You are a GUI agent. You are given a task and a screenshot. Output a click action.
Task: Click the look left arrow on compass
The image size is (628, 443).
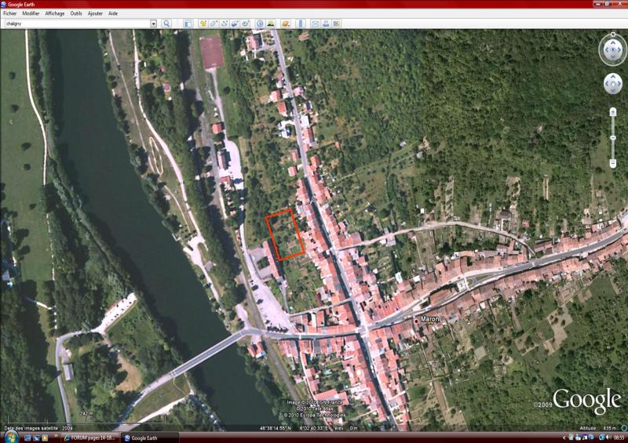(x=605, y=50)
